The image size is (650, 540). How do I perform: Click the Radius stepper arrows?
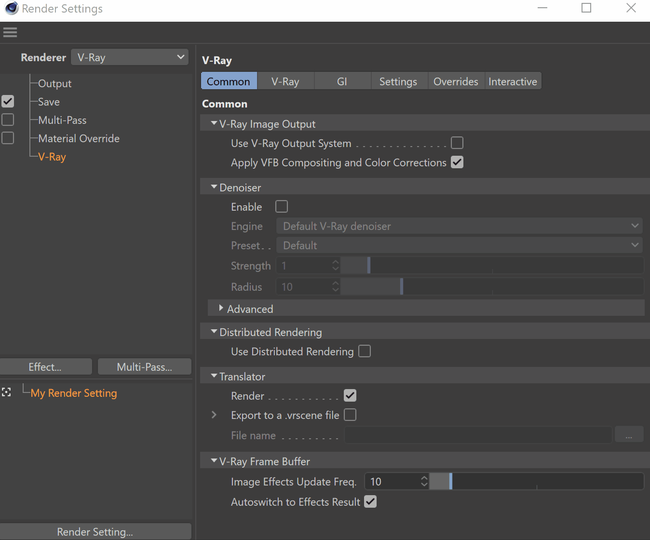pyautogui.click(x=336, y=286)
